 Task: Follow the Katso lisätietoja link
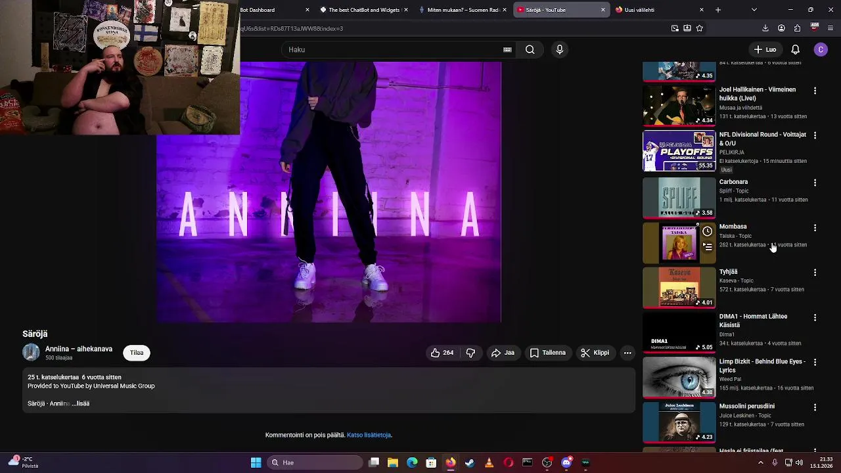pyautogui.click(x=369, y=435)
